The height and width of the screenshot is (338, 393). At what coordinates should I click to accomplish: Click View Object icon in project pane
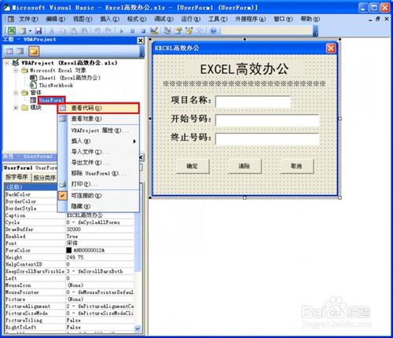click(x=20, y=51)
